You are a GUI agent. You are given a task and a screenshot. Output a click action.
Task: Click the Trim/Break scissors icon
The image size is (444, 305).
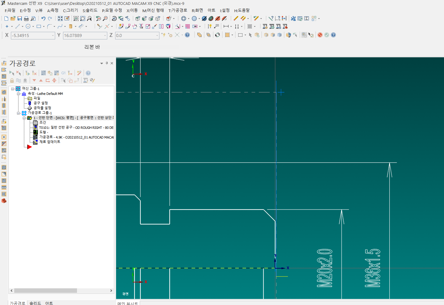[x=99, y=26]
